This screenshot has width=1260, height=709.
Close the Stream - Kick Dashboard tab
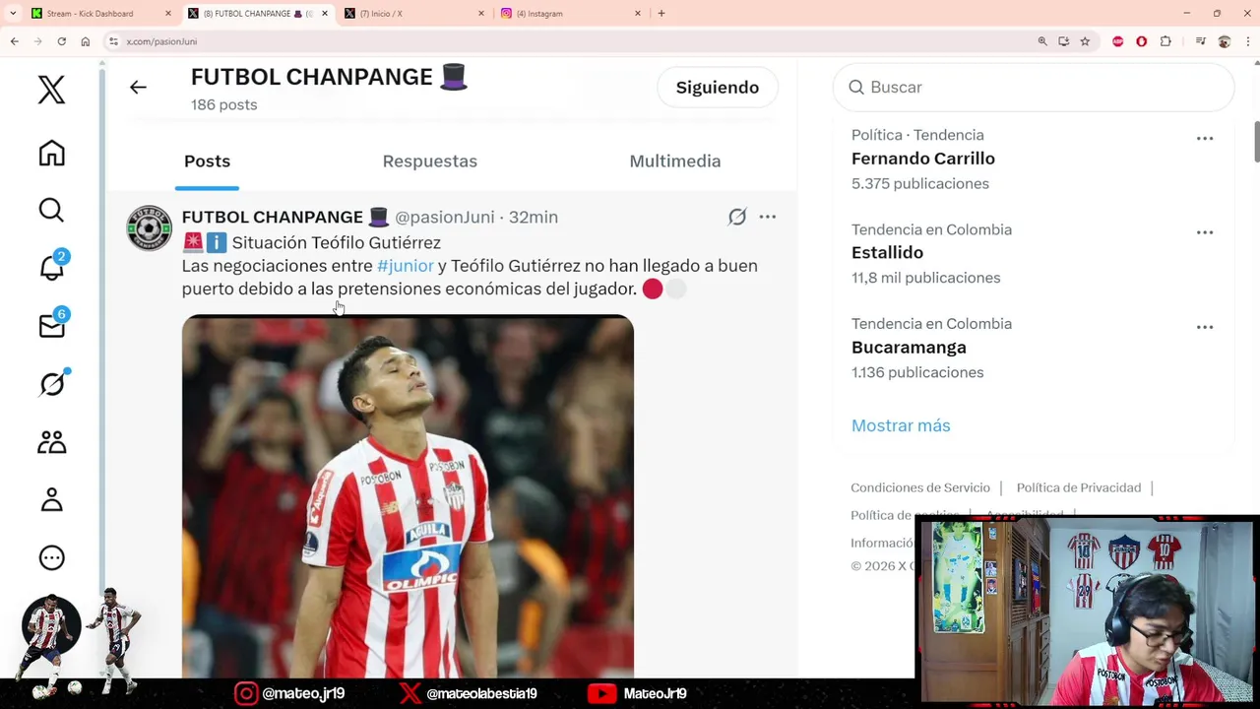tap(168, 14)
